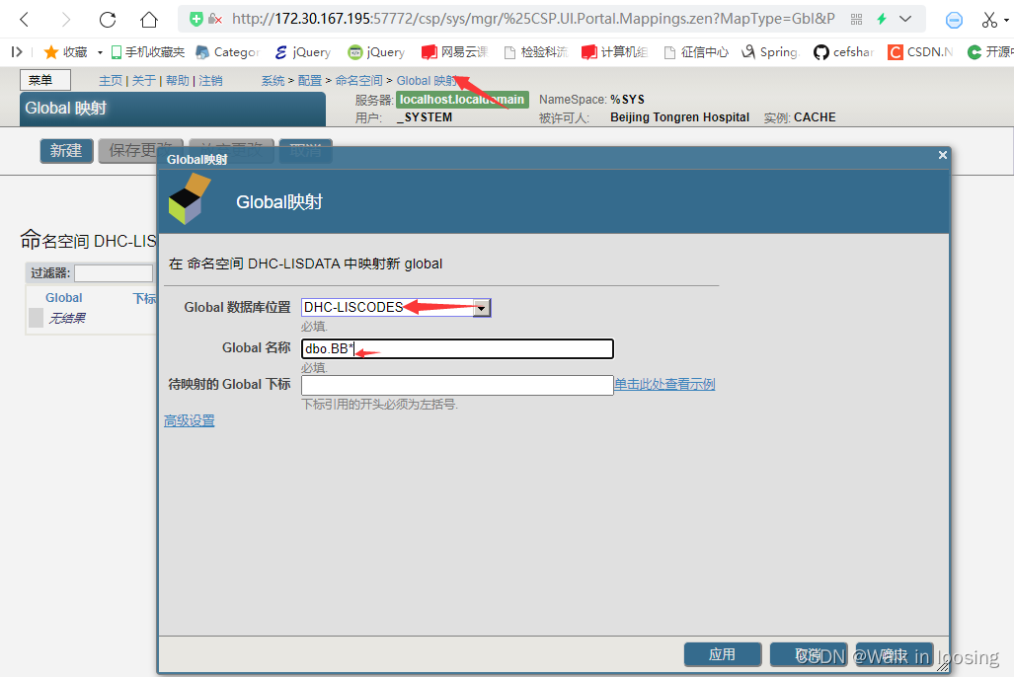Click the 新建 button
1014x677 pixels.
point(66,151)
